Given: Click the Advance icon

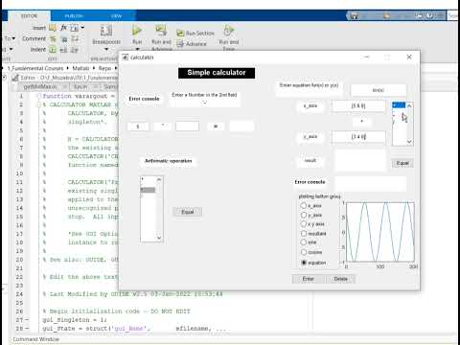Looking at the screenshot, I should 180,44.
